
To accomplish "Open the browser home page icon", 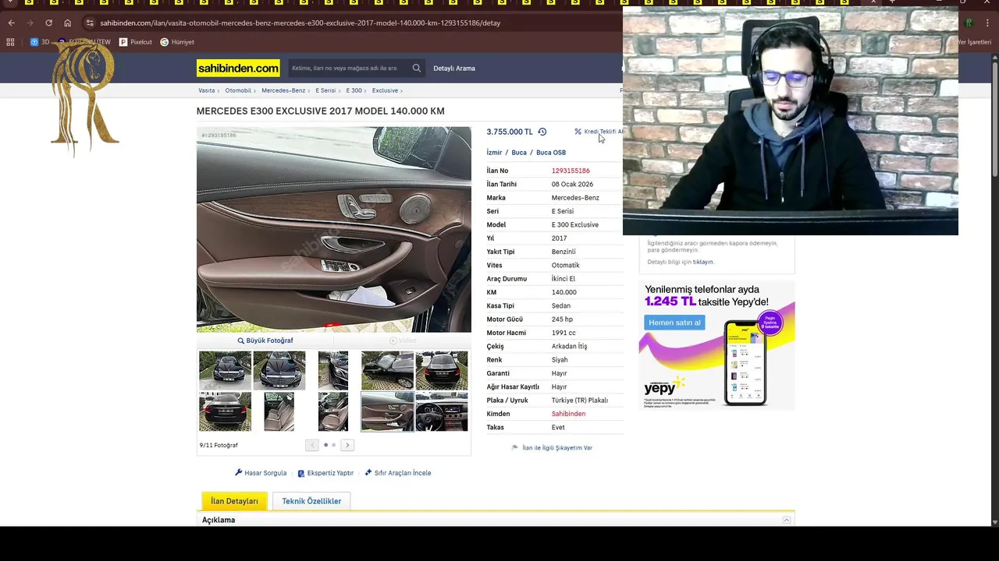I will click(x=67, y=23).
